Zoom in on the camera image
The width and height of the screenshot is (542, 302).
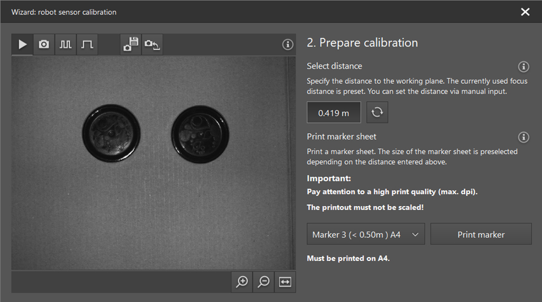click(x=242, y=281)
